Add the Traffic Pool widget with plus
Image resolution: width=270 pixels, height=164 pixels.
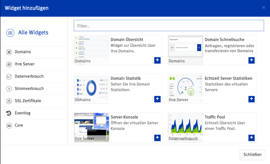coord(251,138)
